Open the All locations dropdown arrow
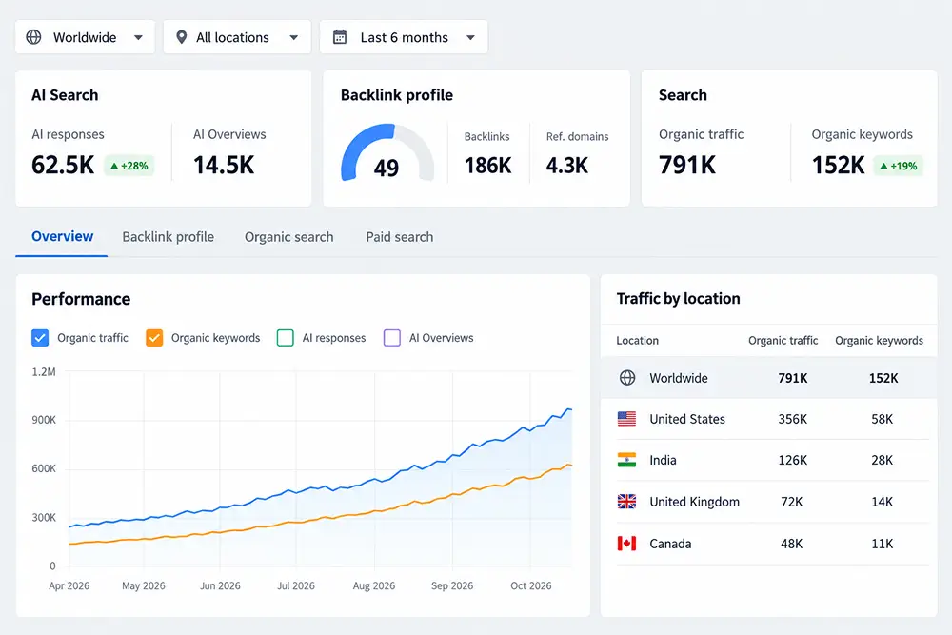The height and width of the screenshot is (635, 952). [294, 38]
